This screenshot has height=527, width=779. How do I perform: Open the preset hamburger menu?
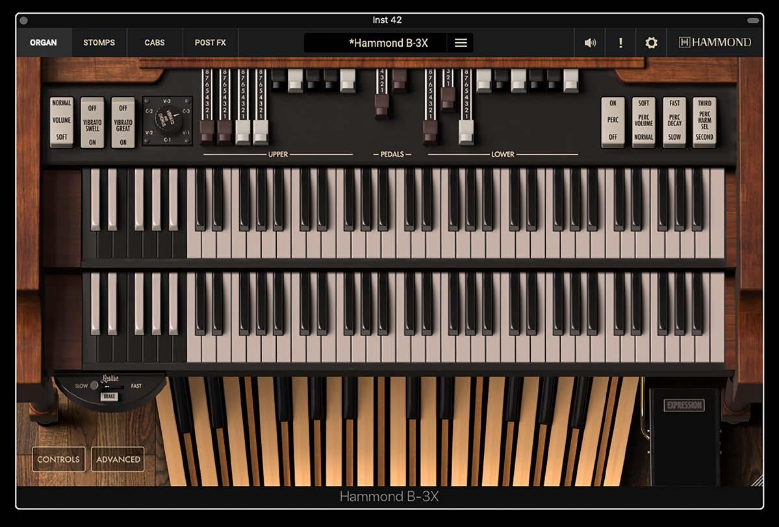point(461,43)
